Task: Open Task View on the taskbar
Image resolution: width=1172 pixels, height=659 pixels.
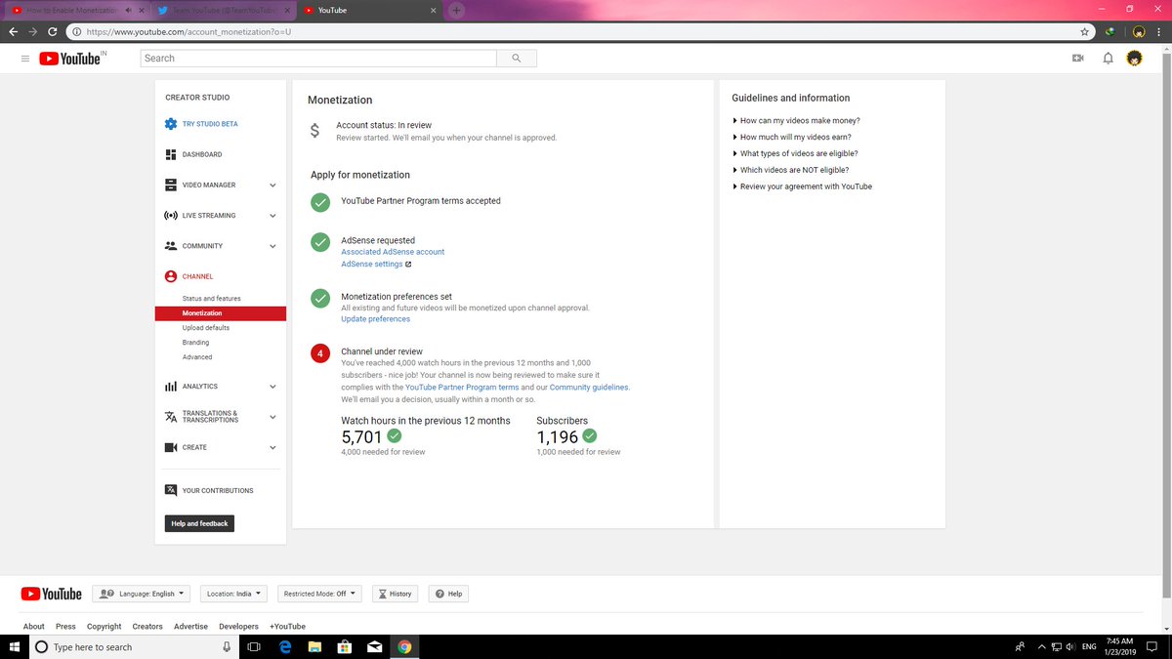Action: (x=253, y=646)
